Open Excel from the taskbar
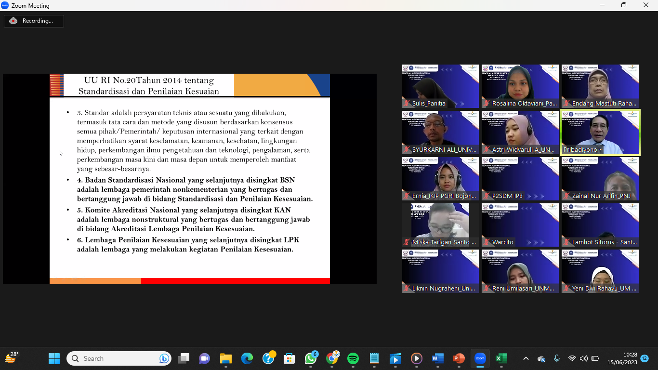658x370 pixels. 501,358
